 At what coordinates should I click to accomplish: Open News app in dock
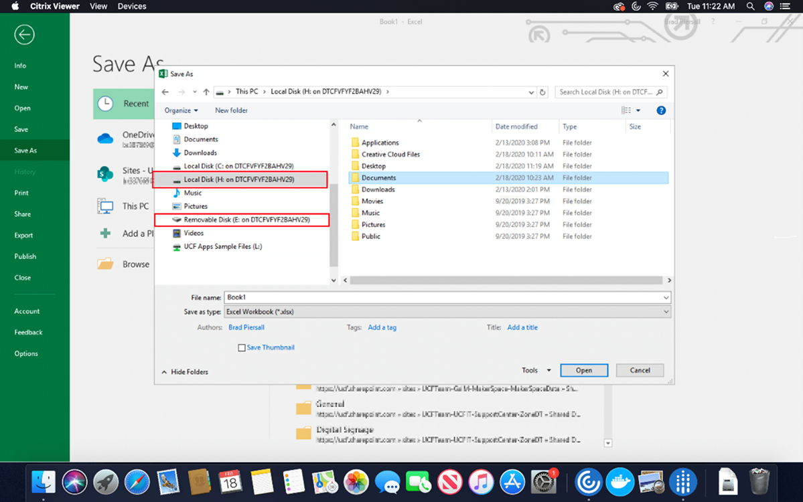pos(449,482)
